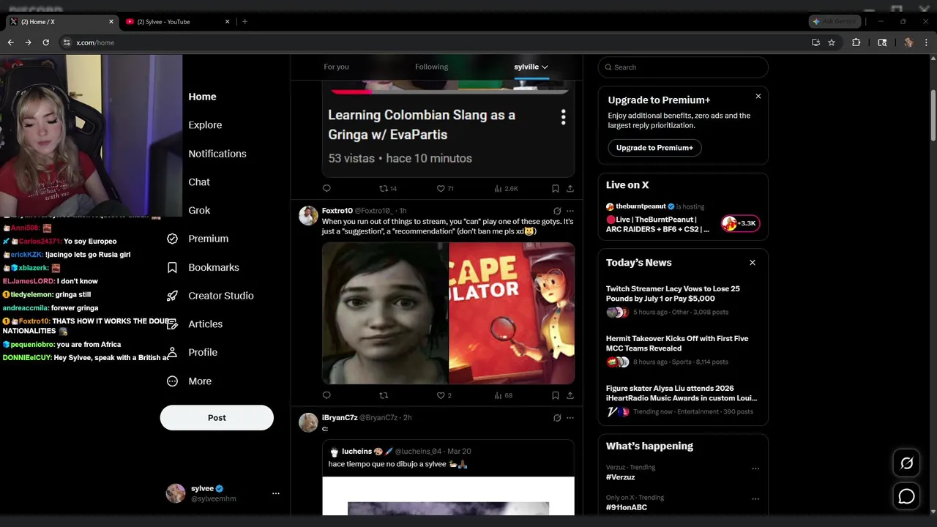937x527 pixels.
Task: Close the Sylvee - YouTube browser tab
Action: click(227, 21)
